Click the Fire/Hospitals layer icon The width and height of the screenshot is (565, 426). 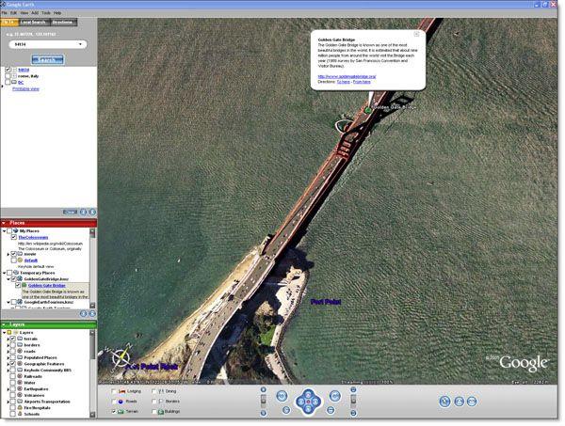(x=20, y=407)
